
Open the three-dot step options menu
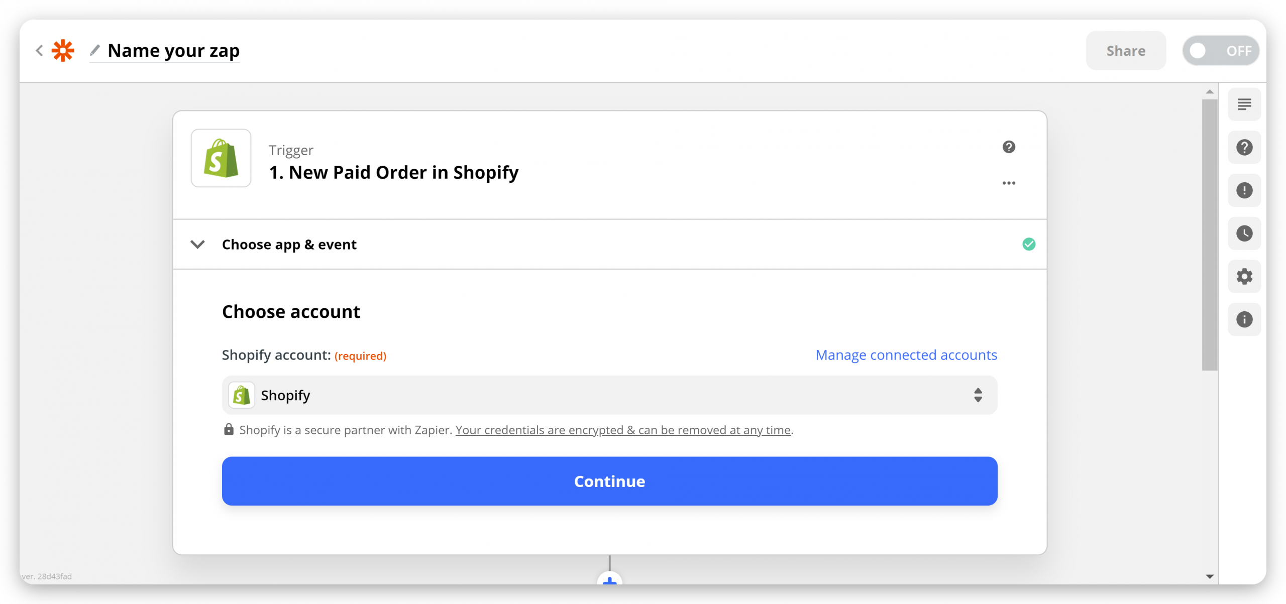click(1009, 183)
